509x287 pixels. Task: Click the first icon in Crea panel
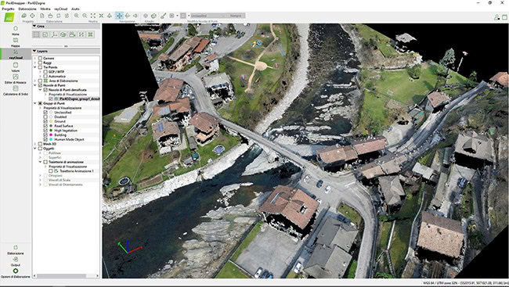coord(36,34)
